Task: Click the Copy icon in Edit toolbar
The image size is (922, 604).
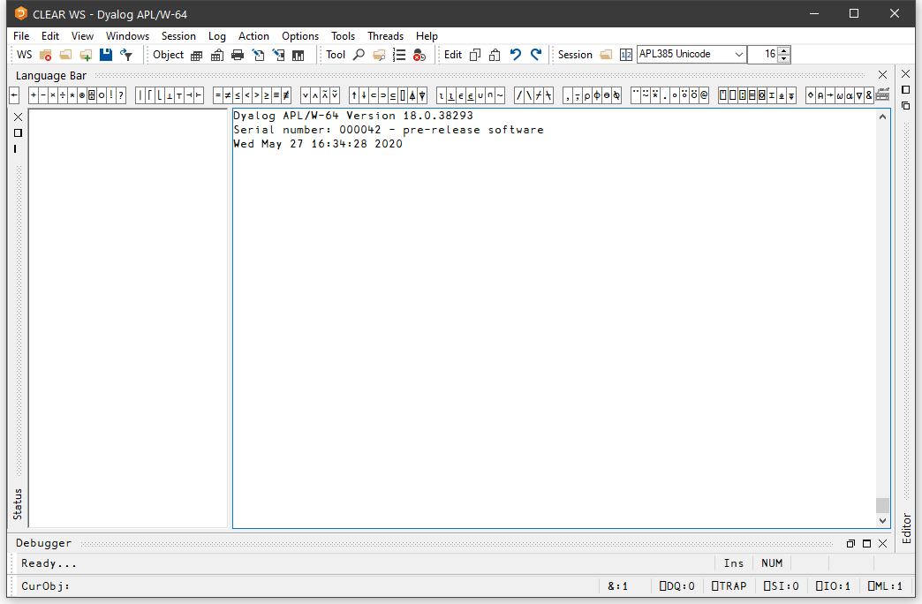Action: coord(475,55)
